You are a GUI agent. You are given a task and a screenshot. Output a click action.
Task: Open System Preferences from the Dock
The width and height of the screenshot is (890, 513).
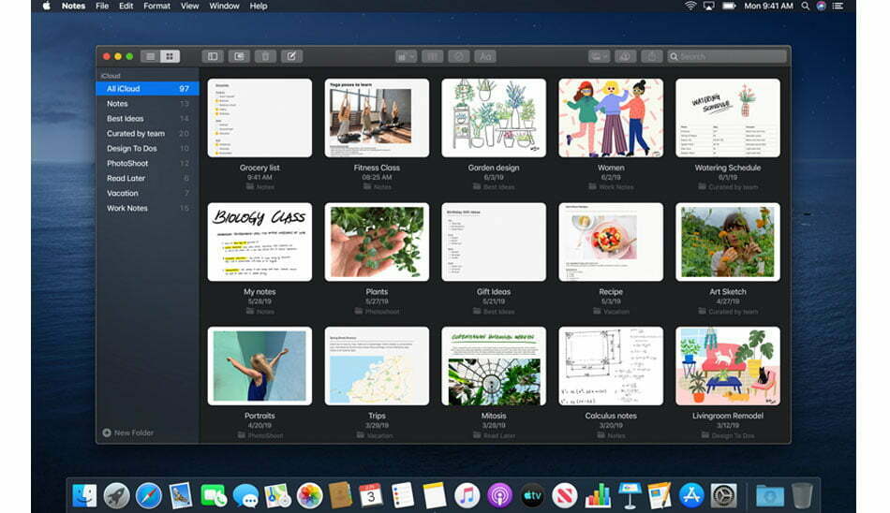coord(724,495)
